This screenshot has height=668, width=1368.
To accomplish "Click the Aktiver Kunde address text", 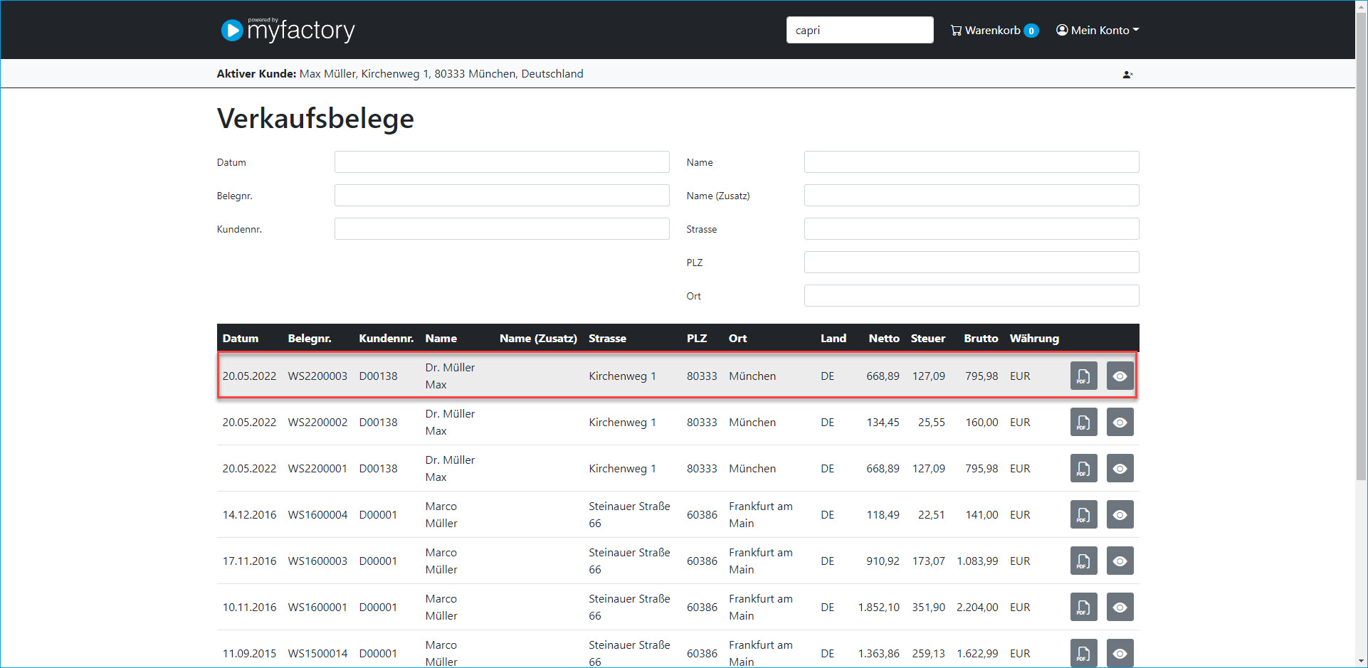I will point(441,74).
